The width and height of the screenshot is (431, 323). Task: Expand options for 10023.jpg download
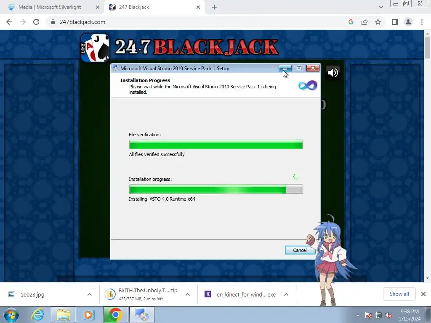coord(89,294)
